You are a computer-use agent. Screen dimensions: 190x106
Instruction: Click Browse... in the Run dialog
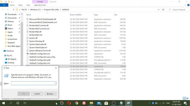(50, 94)
